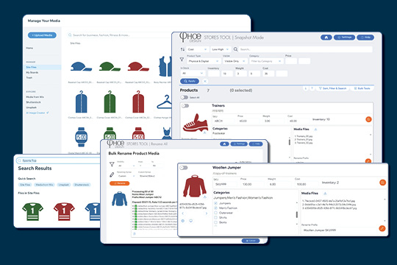Click download icon next to Woollen Jumper Media Files
The height and width of the screenshot is (265, 397).
(325, 194)
